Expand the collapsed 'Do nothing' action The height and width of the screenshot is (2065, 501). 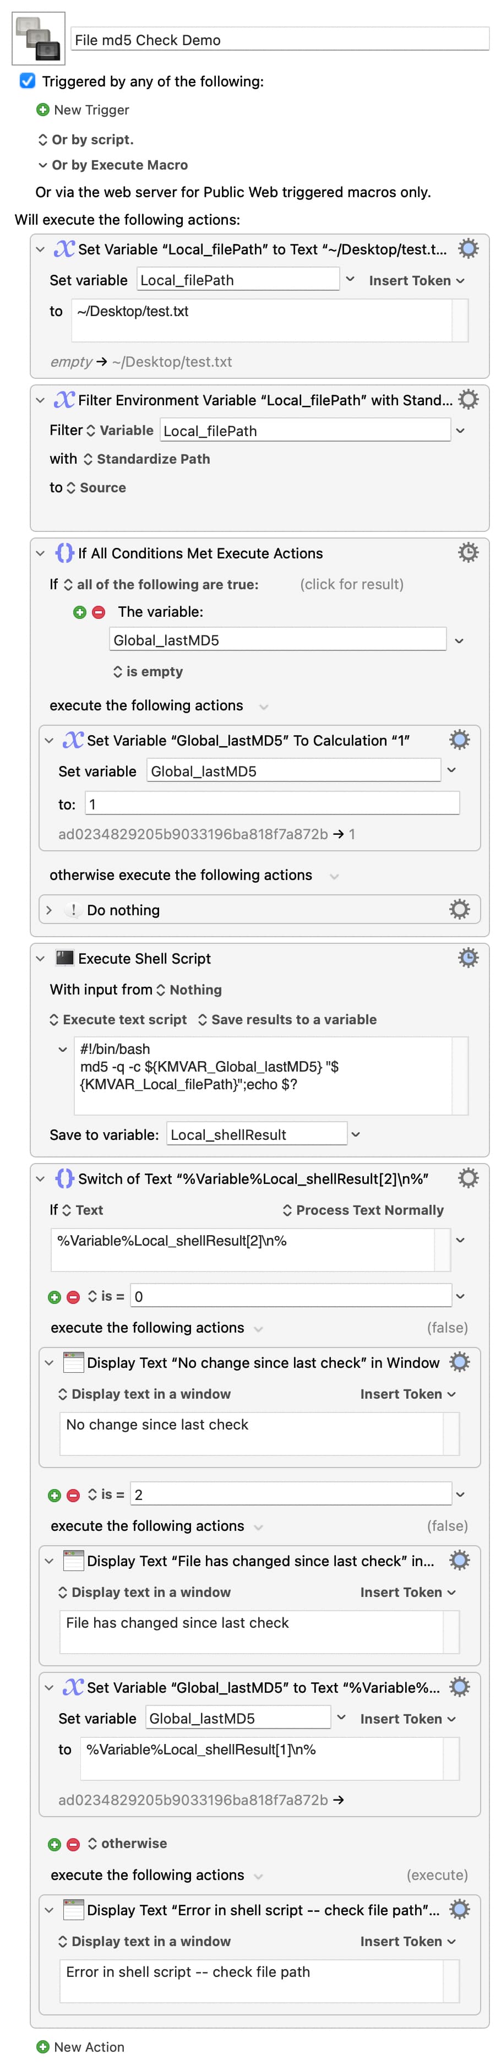[49, 910]
